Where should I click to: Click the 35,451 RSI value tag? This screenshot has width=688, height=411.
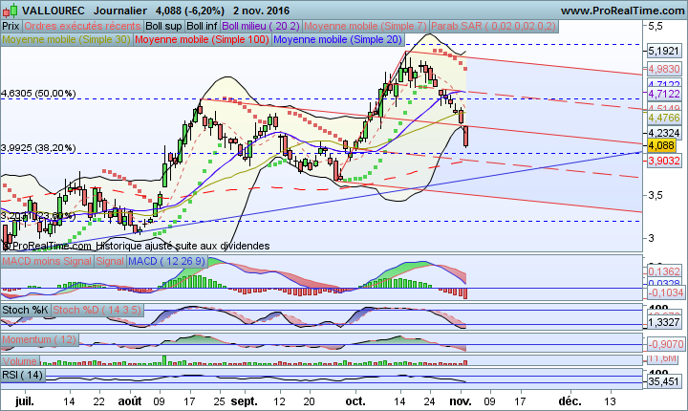click(664, 381)
